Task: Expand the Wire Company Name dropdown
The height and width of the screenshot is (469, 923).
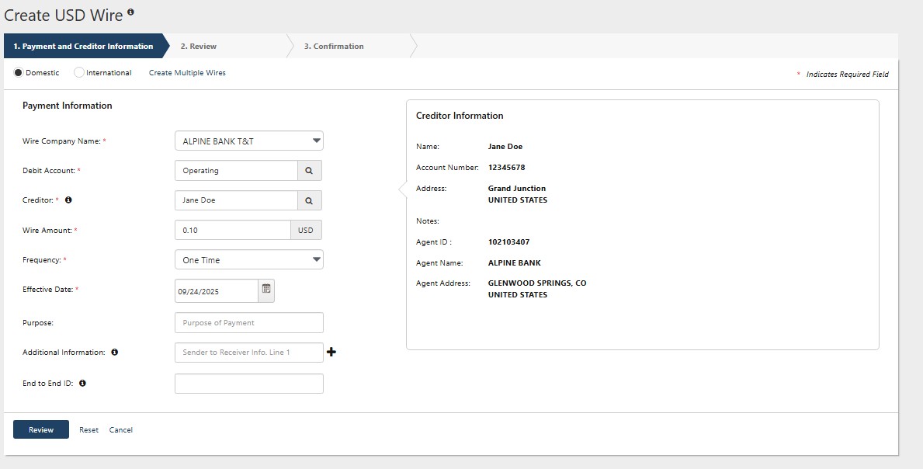Action: pos(248,141)
